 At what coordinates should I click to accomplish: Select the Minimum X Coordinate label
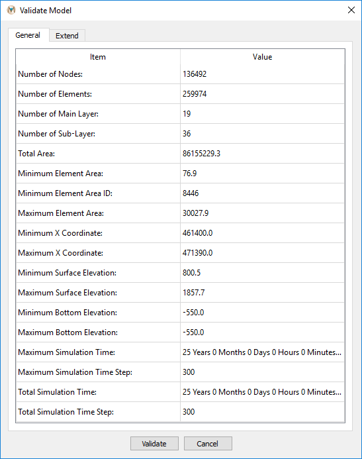click(60, 233)
